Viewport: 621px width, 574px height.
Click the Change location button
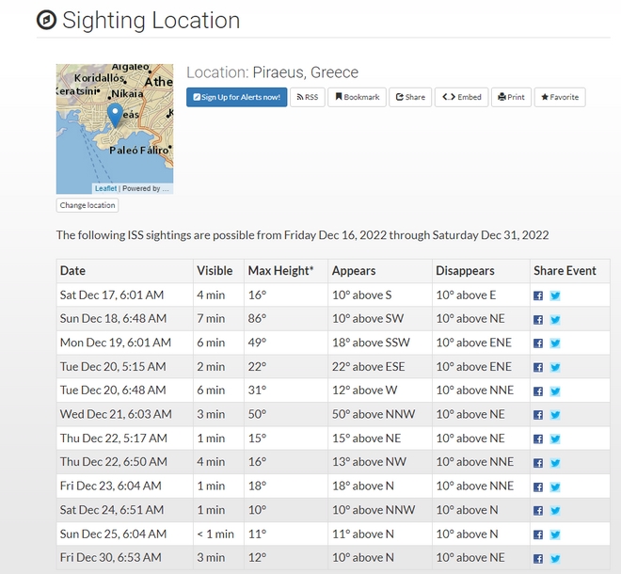[88, 205]
